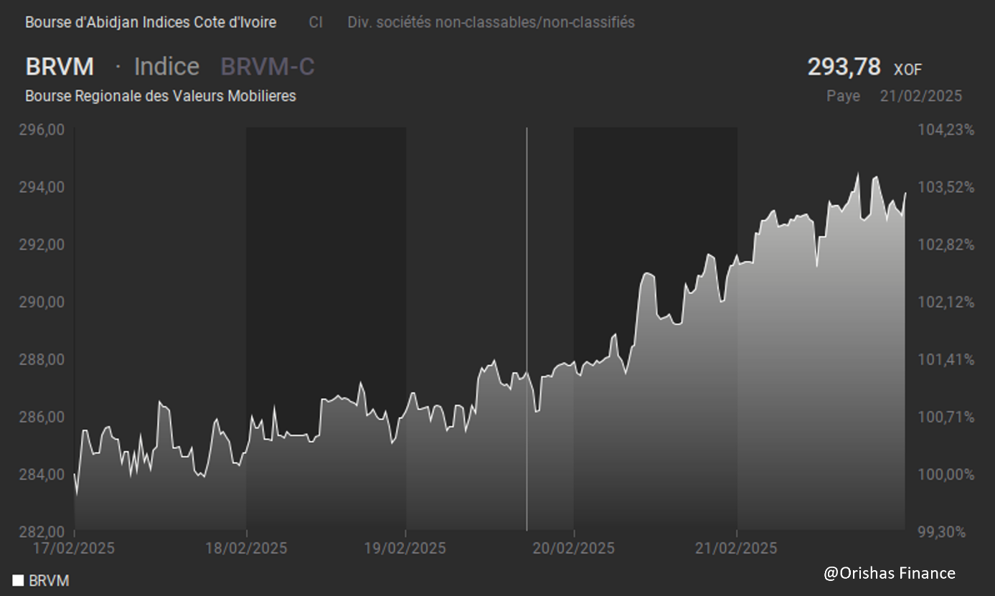
Task: Click the 17/02/2025 x-axis date
Action: 74,548
